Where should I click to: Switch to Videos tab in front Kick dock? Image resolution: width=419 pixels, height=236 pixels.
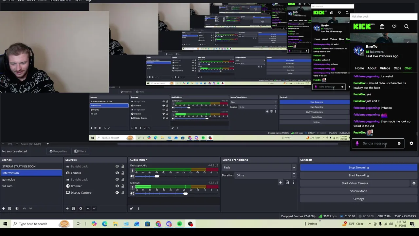pyautogui.click(x=385, y=68)
